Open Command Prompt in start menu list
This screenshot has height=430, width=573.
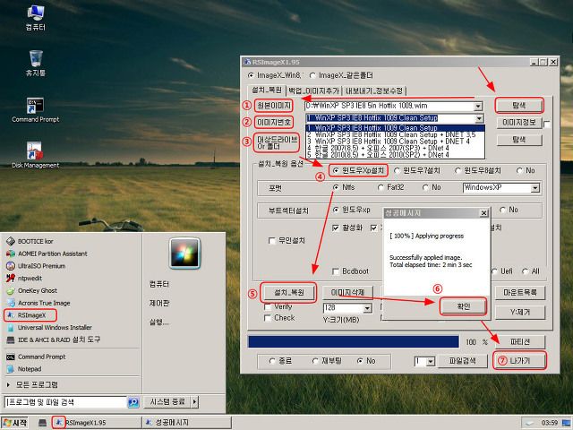41,357
